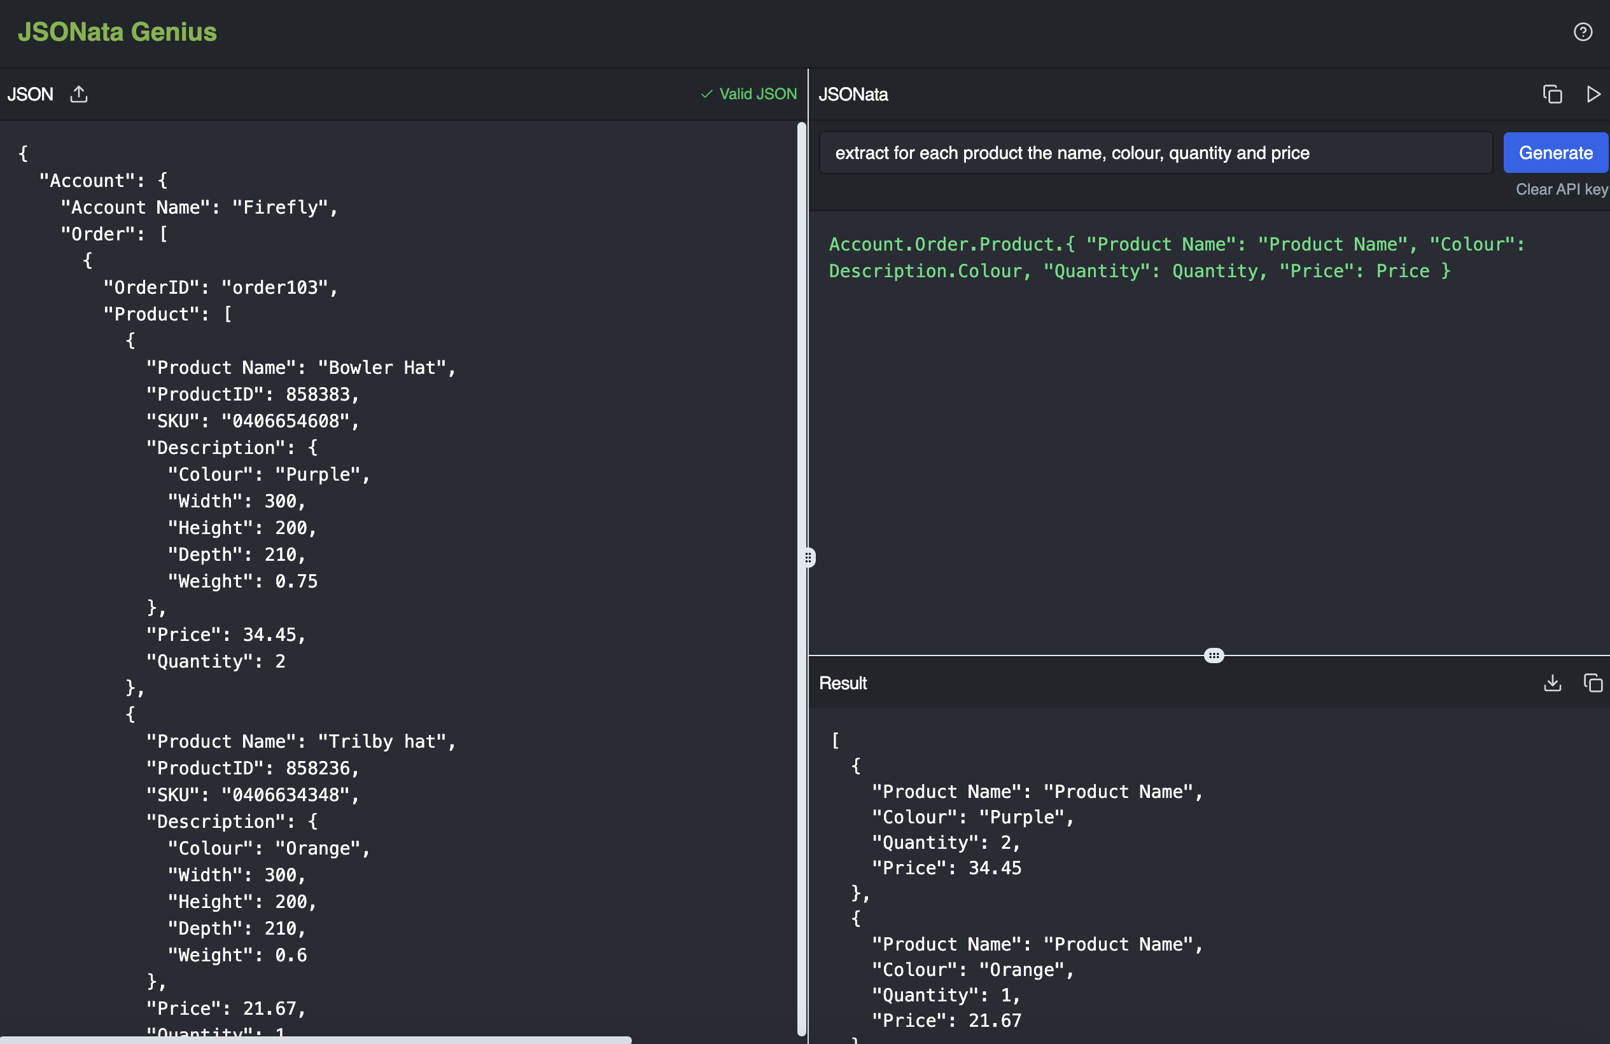The width and height of the screenshot is (1610, 1044).
Task: Click the line "Account Name": "Firefly"
Action: click(x=199, y=207)
